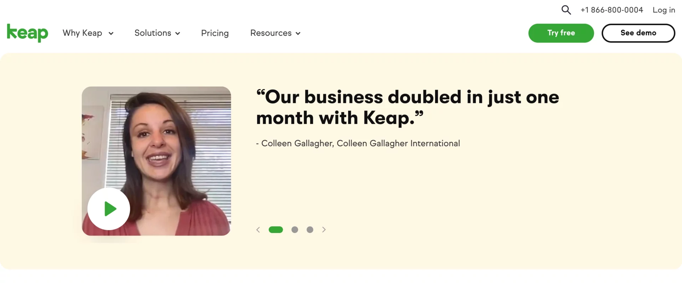Click the Keap logo
Screen dimensions: 682x283
27,33
